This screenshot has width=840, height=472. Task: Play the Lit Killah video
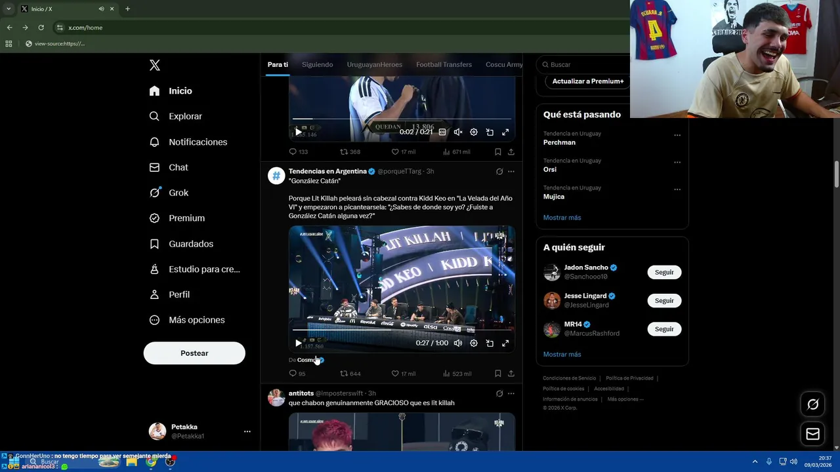pyautogui.click(x=299, y=343)
